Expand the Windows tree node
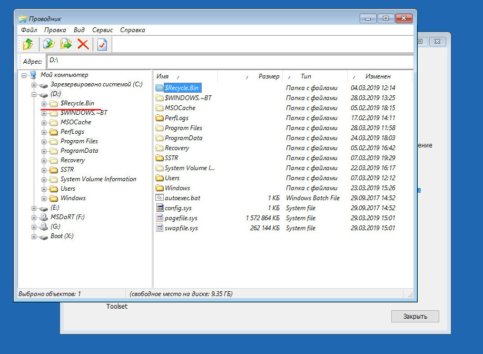Viewport: 483px width, 354px height. coord(44,199)
